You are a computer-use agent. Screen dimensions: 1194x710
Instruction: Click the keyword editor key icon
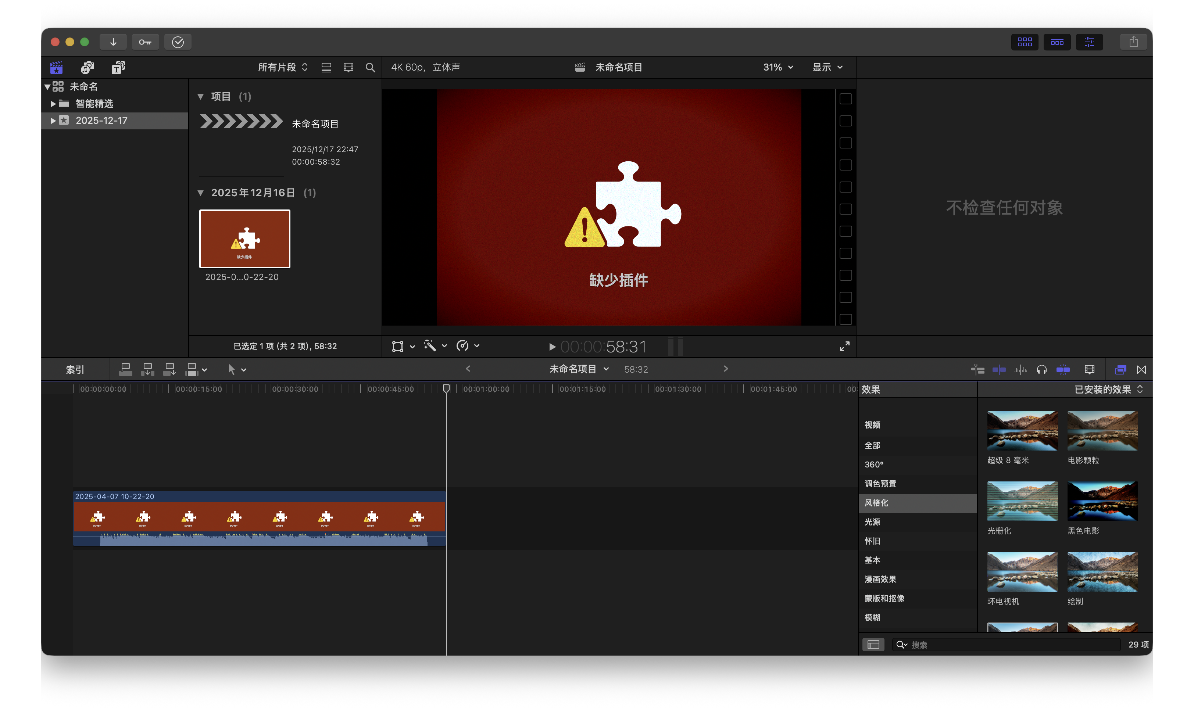(x=145, y=42)
